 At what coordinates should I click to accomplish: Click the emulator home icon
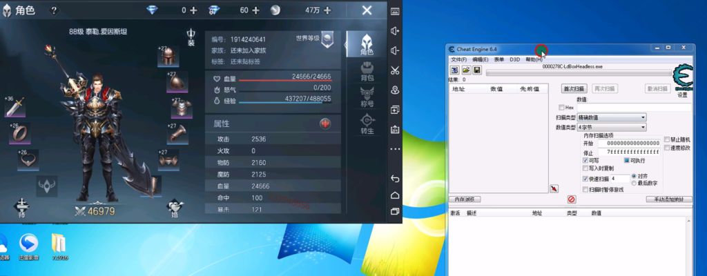point(395,195)
